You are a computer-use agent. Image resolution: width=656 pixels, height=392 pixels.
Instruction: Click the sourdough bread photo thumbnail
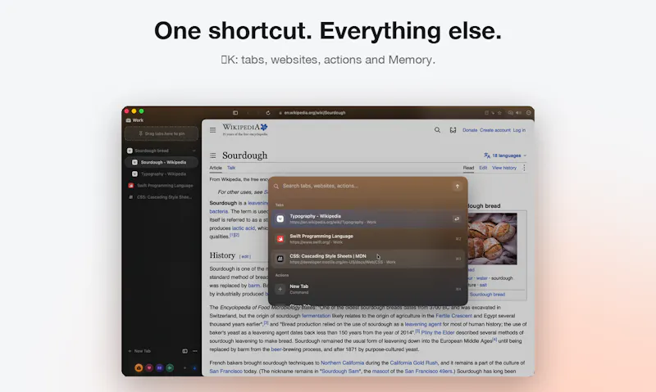point(493,239)
